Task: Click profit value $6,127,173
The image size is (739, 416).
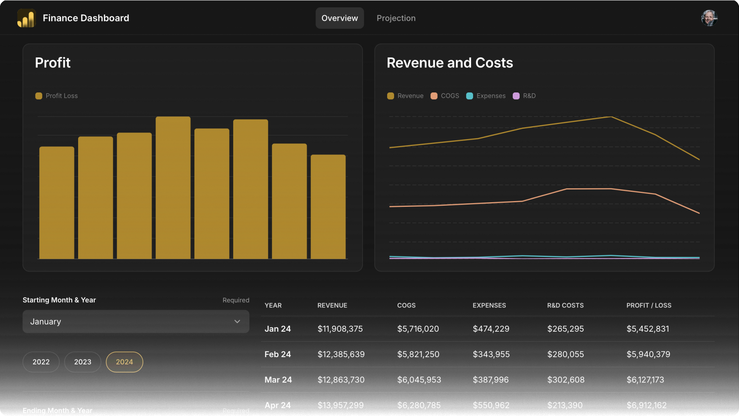Action: click(645, 380)
